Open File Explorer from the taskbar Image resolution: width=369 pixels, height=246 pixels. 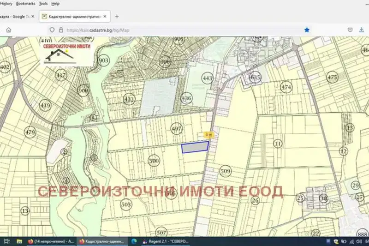(x=19, y=241)
